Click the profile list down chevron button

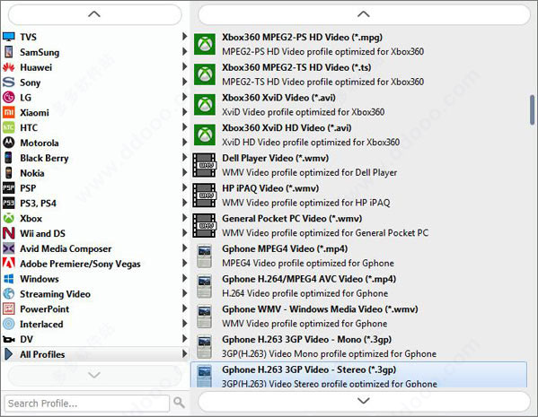pos(364,401)
